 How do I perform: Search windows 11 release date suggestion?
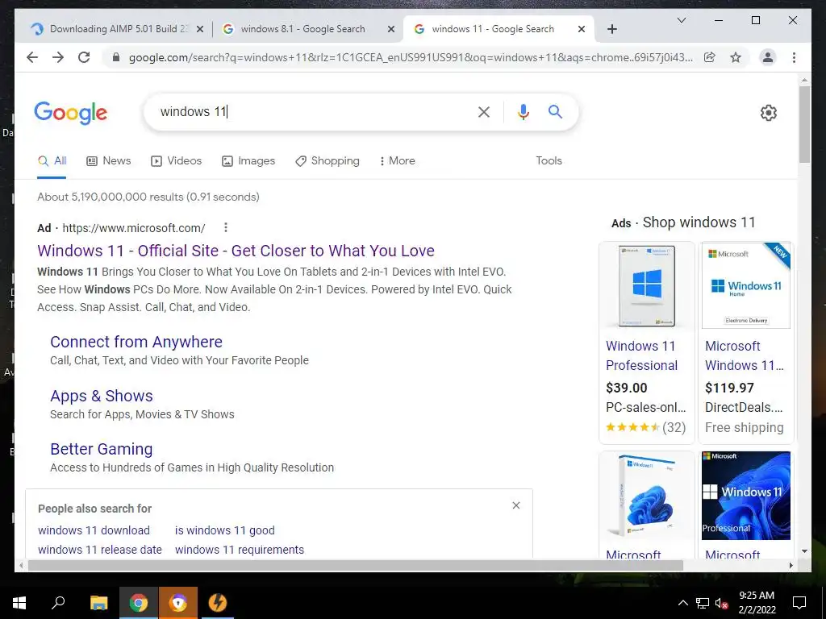tap(100, 550)
